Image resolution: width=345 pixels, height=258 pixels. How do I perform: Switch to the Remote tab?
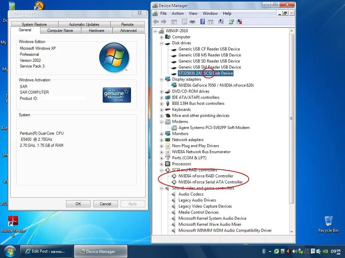tap(127, 24)
